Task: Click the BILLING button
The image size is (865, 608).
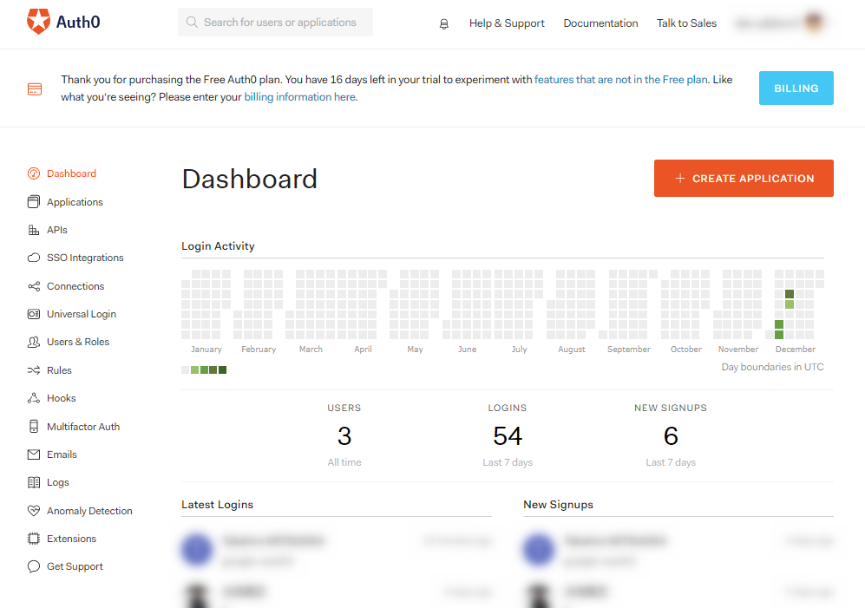Action: [796, 88]
